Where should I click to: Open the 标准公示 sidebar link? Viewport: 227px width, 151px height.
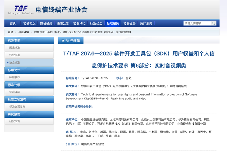coord(29,92)
